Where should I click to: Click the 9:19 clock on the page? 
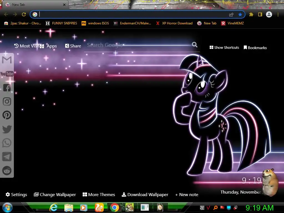[x=252, y=180]
